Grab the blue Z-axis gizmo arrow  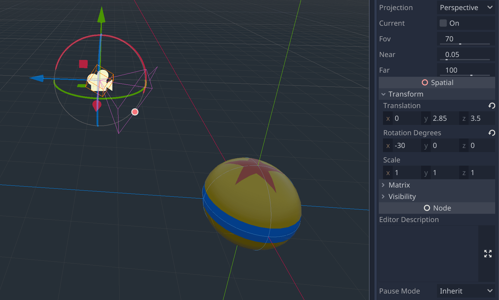click(37, 78)
